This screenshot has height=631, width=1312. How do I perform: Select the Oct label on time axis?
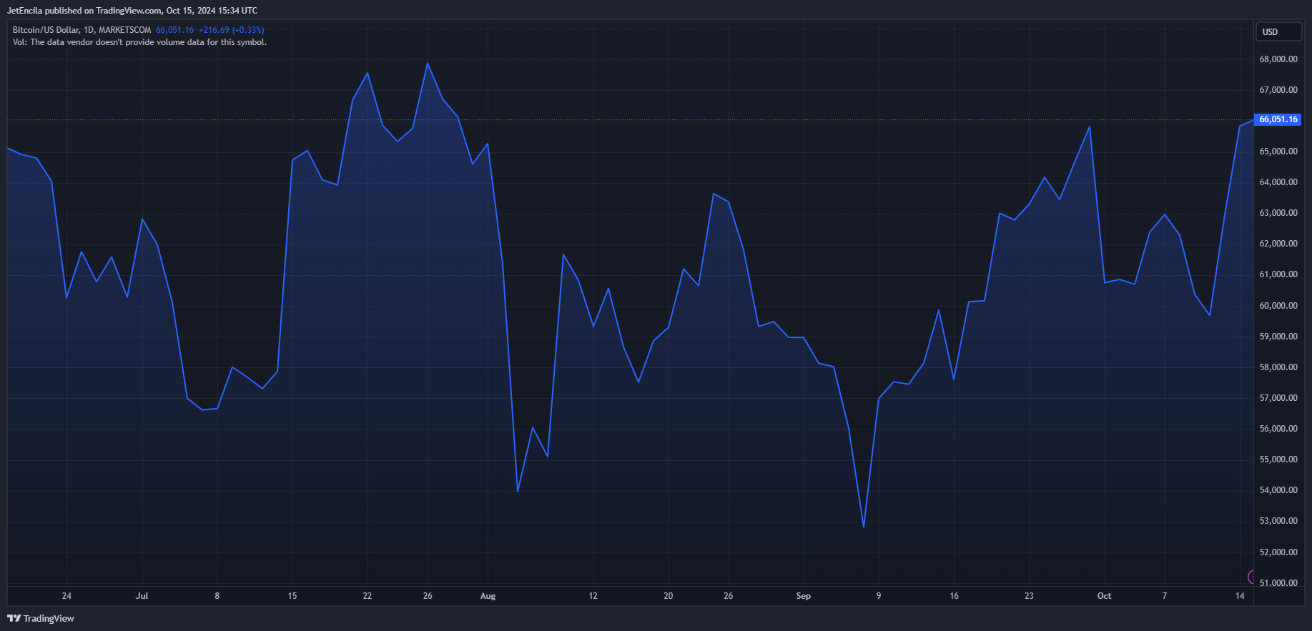tap(1104, 596)
